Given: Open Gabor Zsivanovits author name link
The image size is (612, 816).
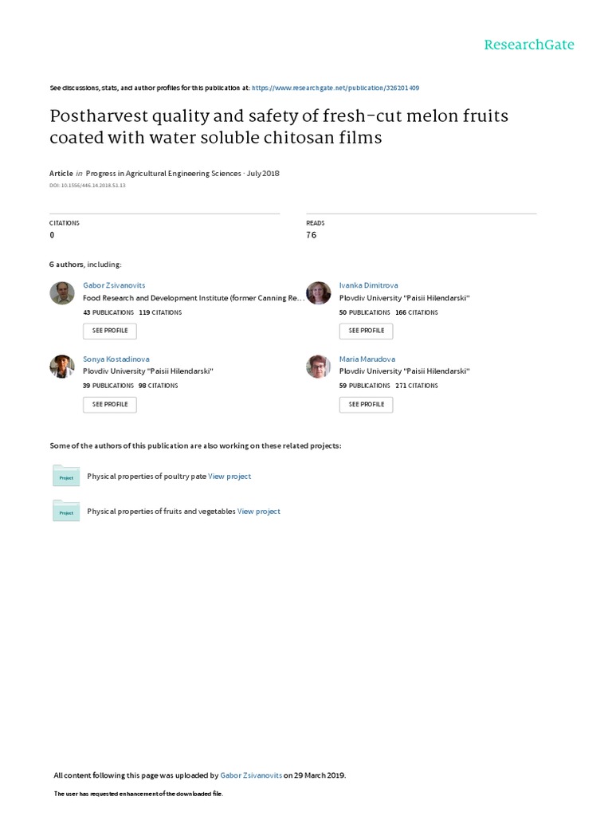Looking at the screenshot, I should 114,285.
